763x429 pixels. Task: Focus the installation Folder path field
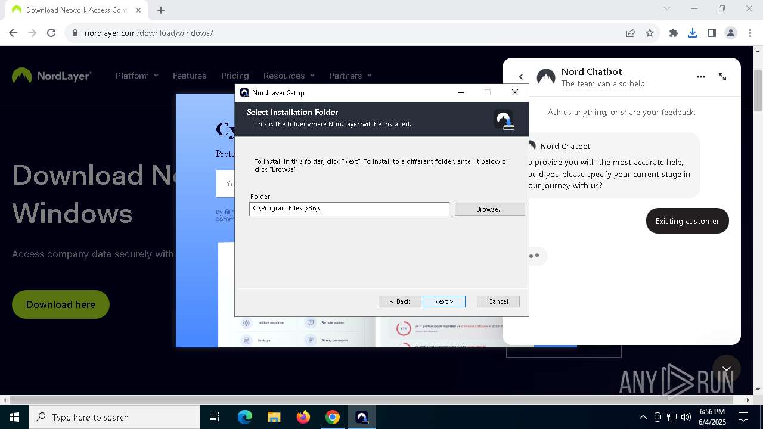point(349,209)
